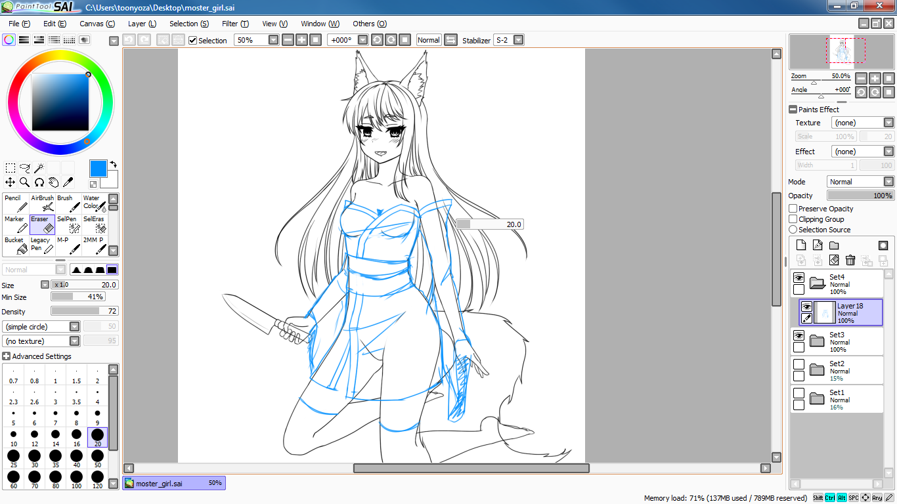Image resolution: width=897 pixels, height=504 pixels.
Task: Create a new layer set folder
Action: (x=834, y=245)
